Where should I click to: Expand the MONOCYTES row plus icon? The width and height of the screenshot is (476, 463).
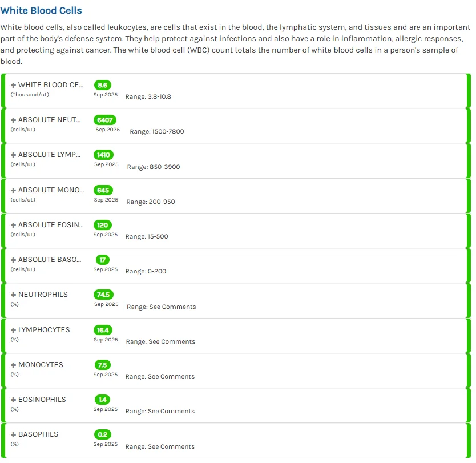click(13, 365)
